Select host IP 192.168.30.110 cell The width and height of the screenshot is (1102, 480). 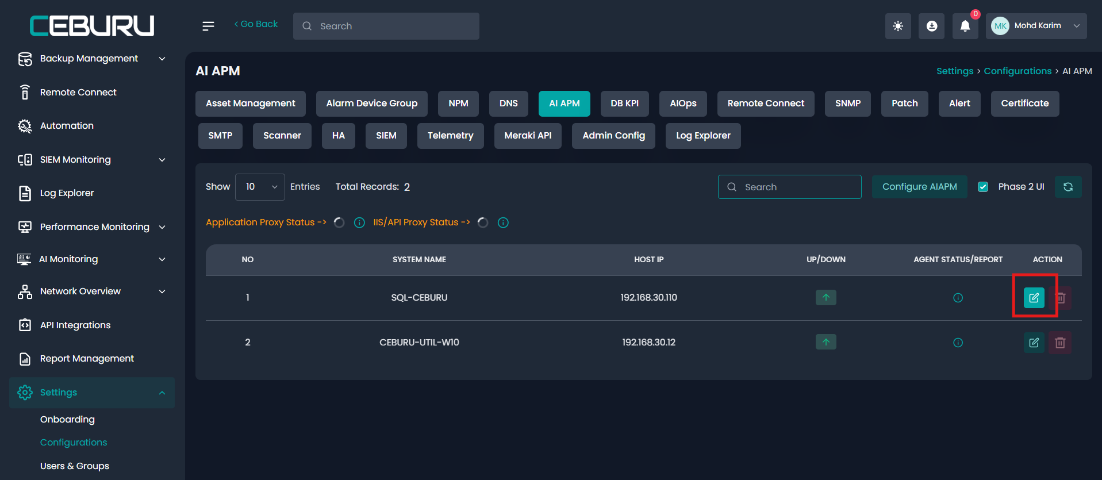tap(648, 298)
